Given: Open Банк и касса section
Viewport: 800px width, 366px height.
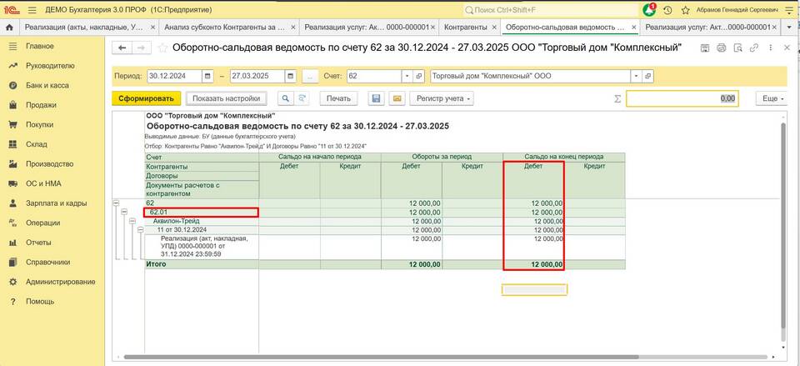Looking at the screenshot, I should (47, 85).
